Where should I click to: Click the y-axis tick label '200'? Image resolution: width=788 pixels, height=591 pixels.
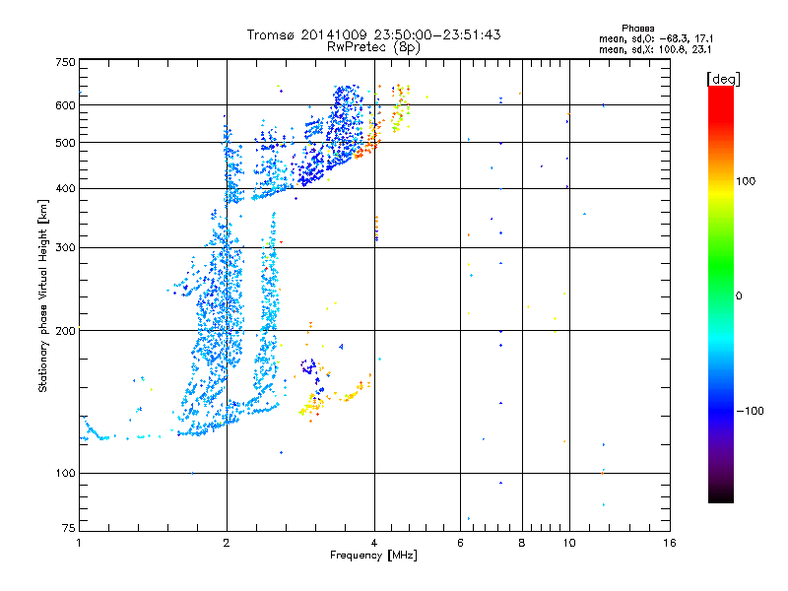[65, 331]
